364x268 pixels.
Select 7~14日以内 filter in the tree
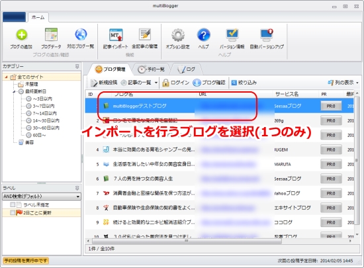point(45,113)
